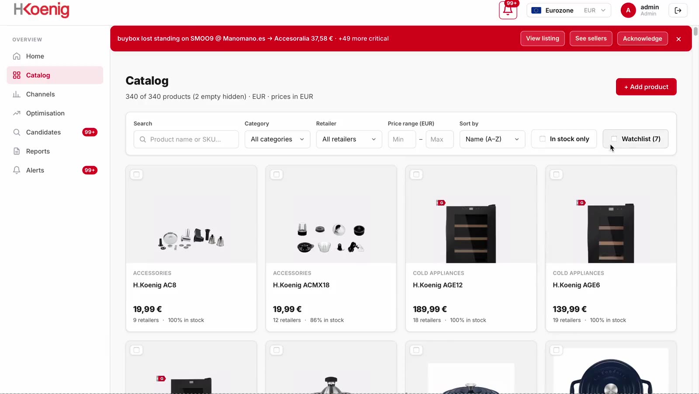
Task: Open the Category dropdown
Action: [x=277, y=139]
